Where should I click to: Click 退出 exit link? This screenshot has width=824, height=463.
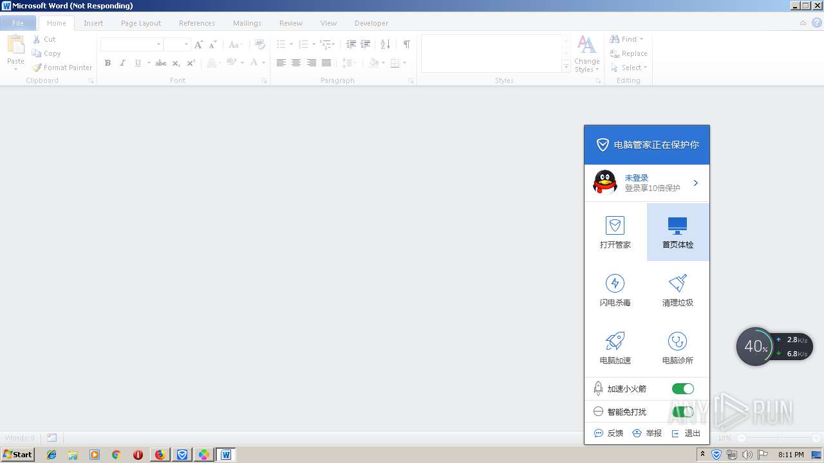point(686,433)
